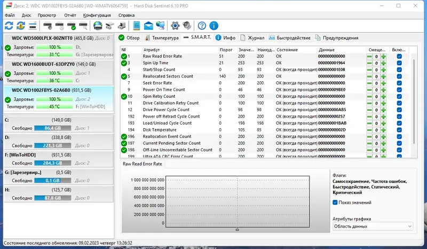Click green check icon of Reallocation Event Count
This screenshot has height=249, width=427.
coord(124,136)
